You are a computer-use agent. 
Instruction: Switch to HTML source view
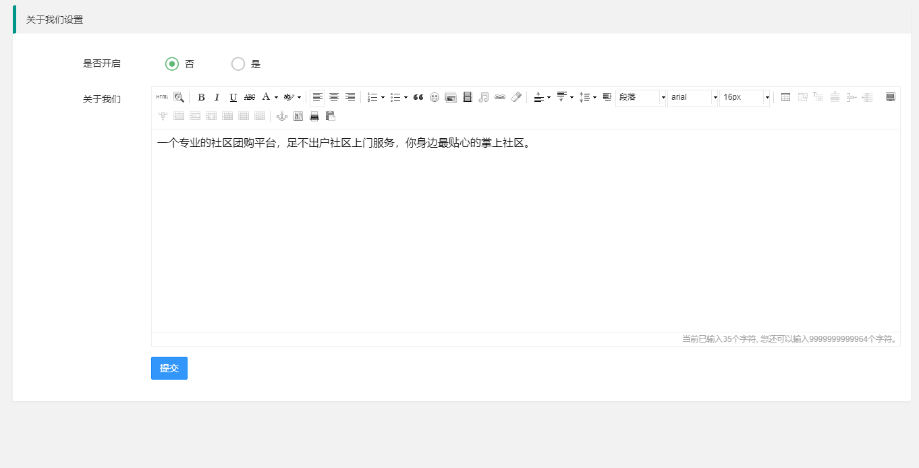163,97
